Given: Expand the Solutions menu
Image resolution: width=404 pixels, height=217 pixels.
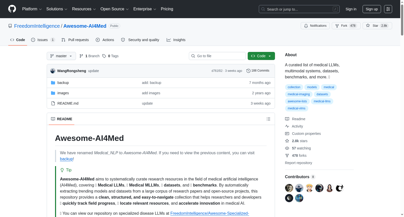Looking at the screenshot, I should (57, 9).
